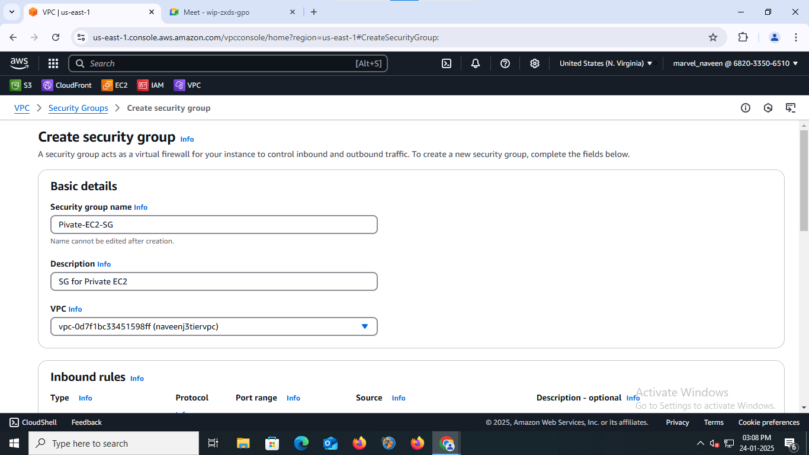The height and width of the screenshot is (455, 809).
Task: Click the Security group name input field
Action: [x=214, y=225]
